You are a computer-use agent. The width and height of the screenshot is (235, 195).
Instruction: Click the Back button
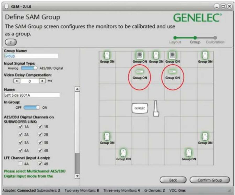click(173, 180)
